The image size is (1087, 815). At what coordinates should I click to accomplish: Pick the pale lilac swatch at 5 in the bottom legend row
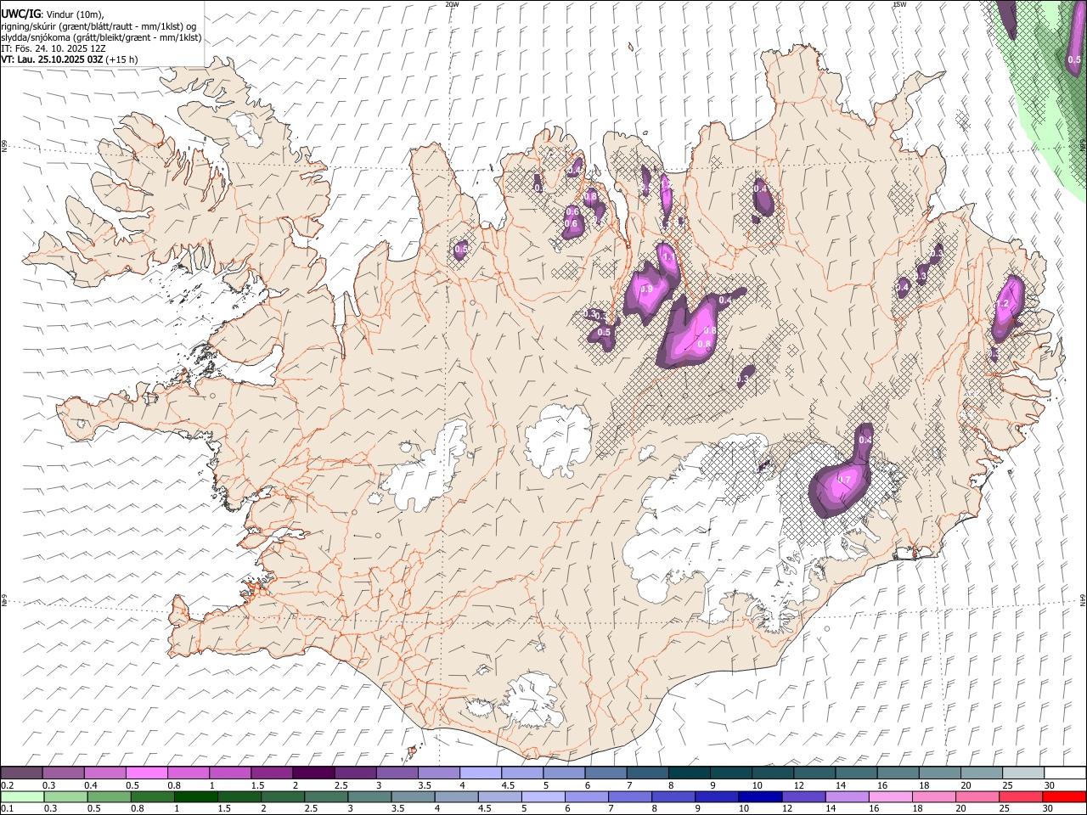pos(543,796)
